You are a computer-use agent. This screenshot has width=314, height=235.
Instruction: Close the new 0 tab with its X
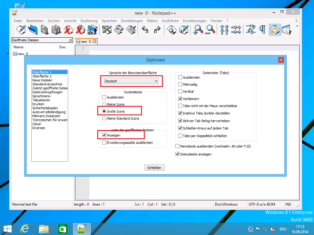pyautogui.click(x=94, y=41)
